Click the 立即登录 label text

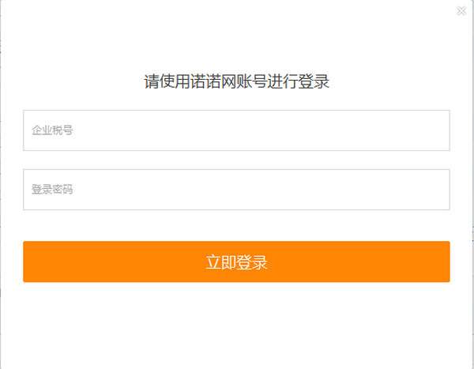pos(236,262)
